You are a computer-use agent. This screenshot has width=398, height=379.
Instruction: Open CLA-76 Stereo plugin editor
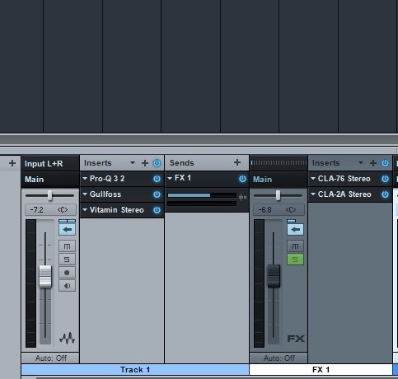click(x=344, y=179)
